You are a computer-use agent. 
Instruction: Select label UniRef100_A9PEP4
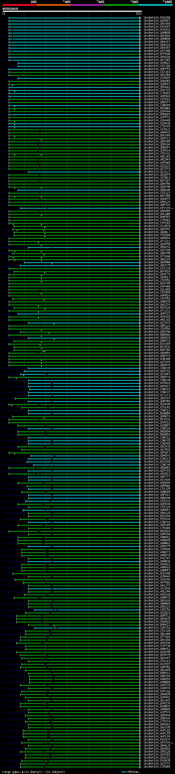pyautogui.click(x=157, y=238)
